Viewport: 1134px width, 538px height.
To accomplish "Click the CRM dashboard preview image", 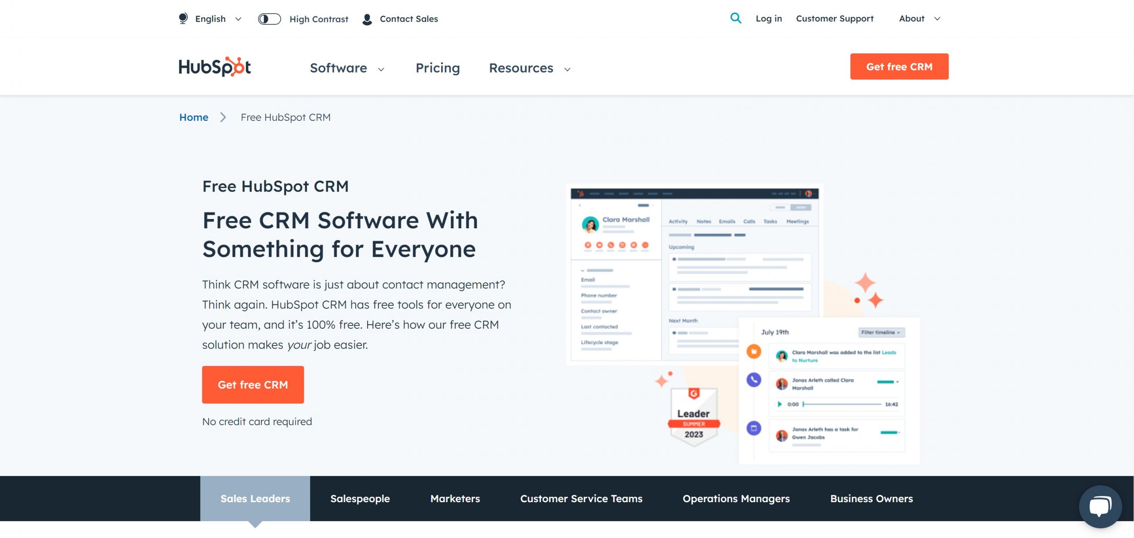I will tap(694, 274).
